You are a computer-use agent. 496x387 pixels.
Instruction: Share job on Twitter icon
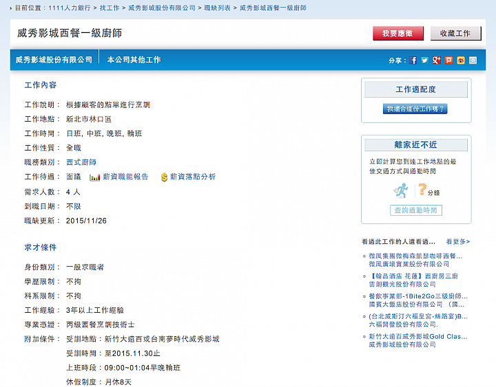pos(425,60)
